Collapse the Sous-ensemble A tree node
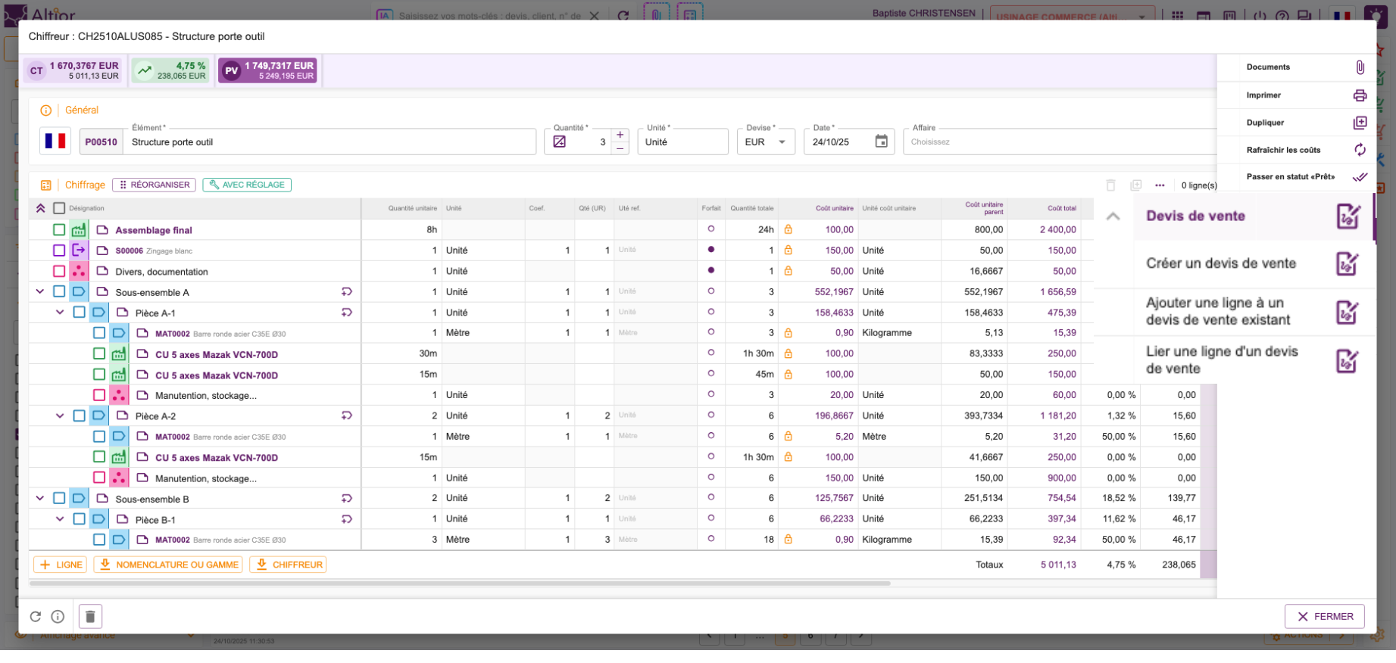The width and height of the screenshot is (1396, 663). click(40, 291)
